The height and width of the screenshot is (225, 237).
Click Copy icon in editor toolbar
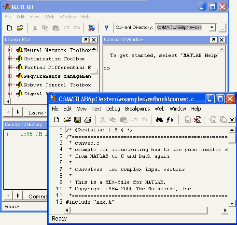[113, 120]
